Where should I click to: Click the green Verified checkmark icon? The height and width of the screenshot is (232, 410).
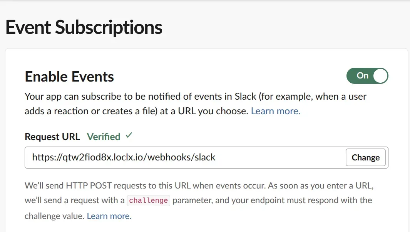129,136
